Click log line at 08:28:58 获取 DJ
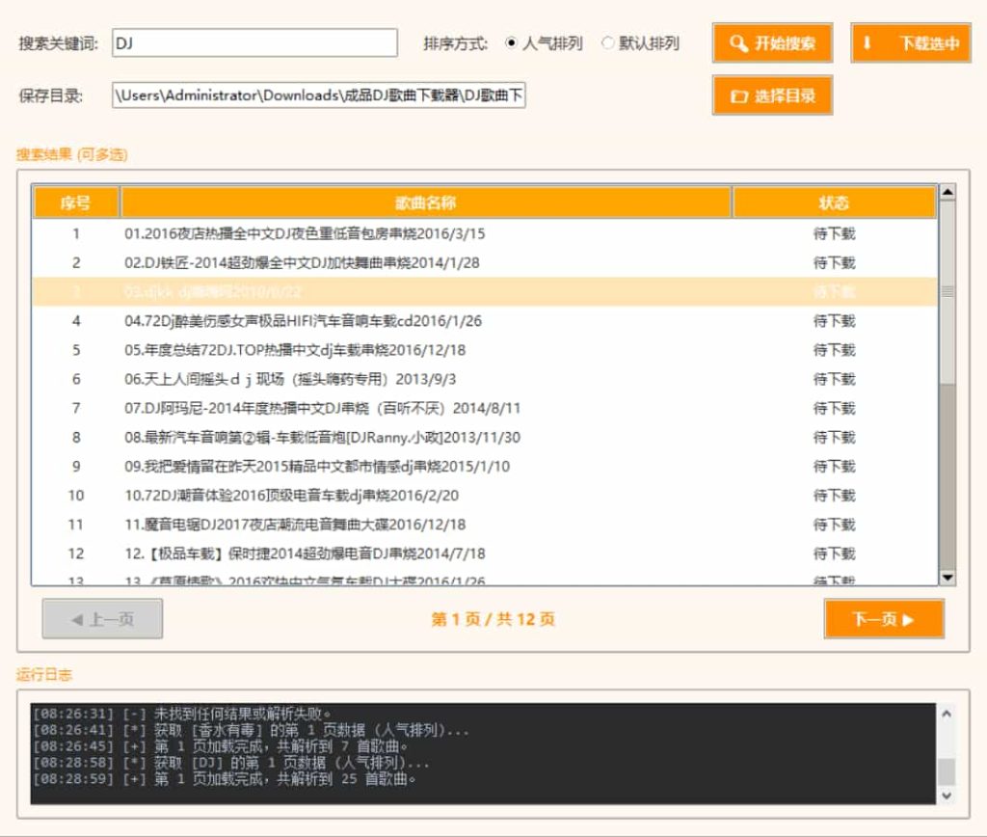 231,764
